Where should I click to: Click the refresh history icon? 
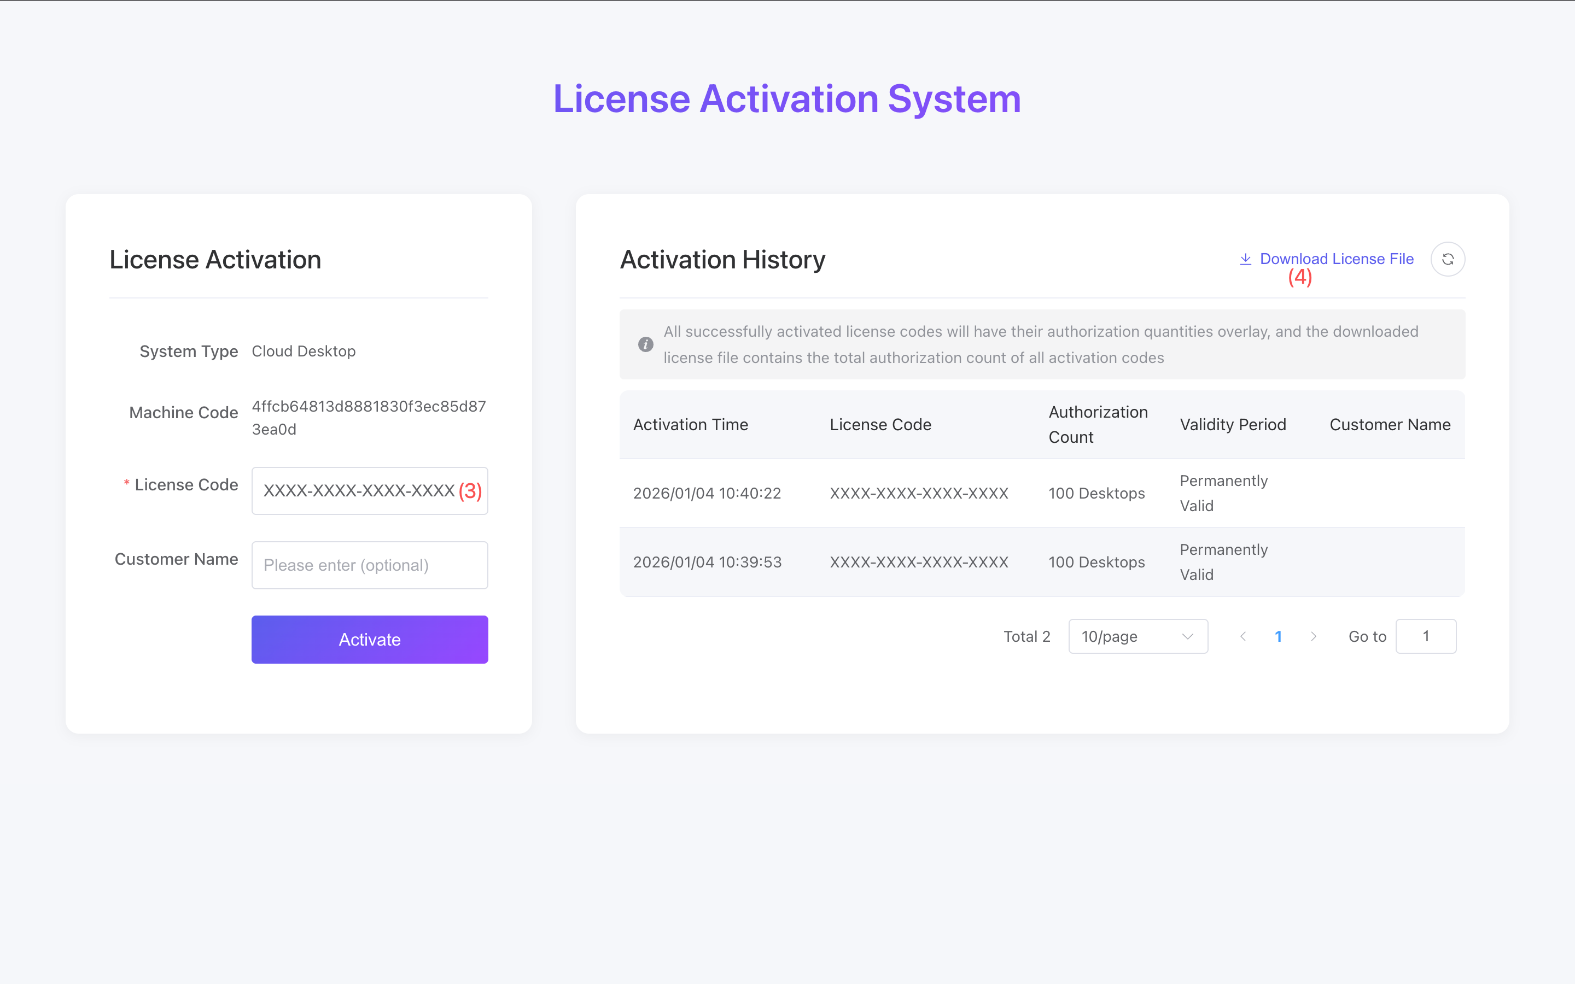(1448, 259)
